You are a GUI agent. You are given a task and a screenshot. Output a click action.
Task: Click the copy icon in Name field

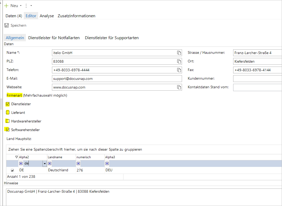pos(179,53)
